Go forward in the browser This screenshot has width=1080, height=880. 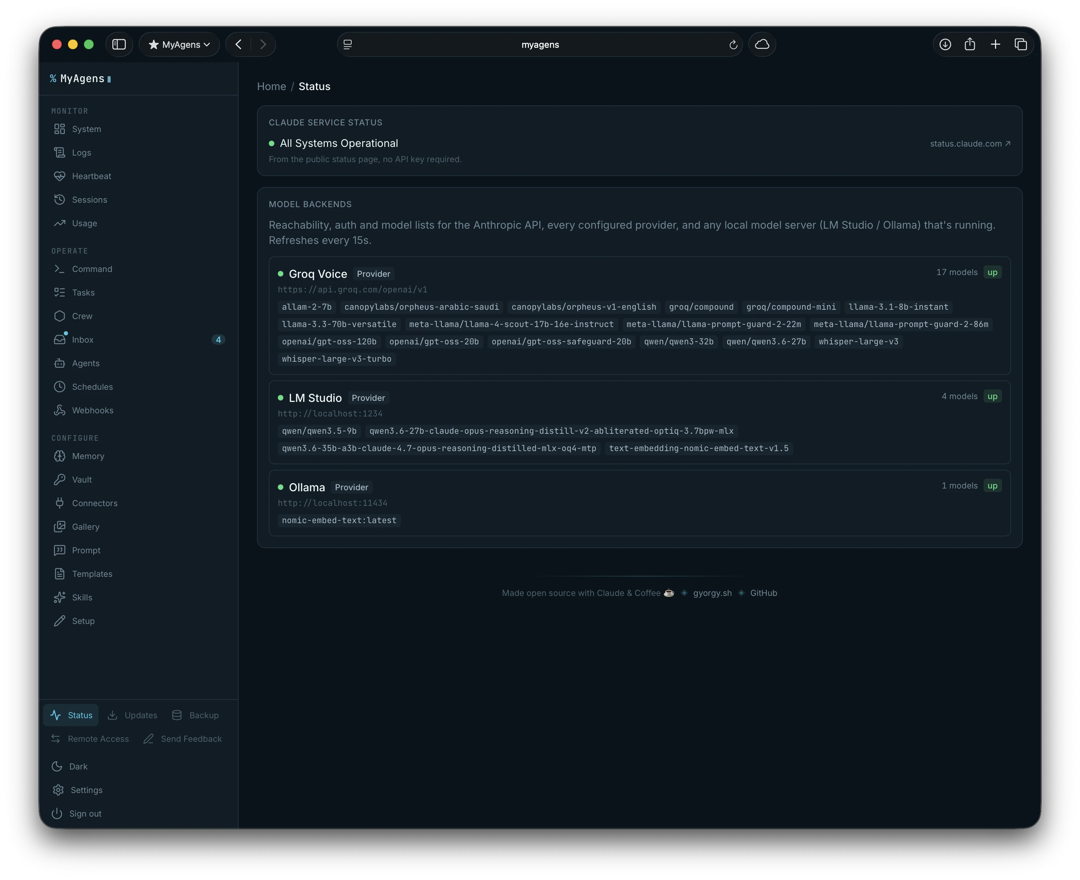tap(263, 45)
